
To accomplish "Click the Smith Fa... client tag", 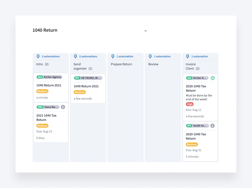I will 197,126.
